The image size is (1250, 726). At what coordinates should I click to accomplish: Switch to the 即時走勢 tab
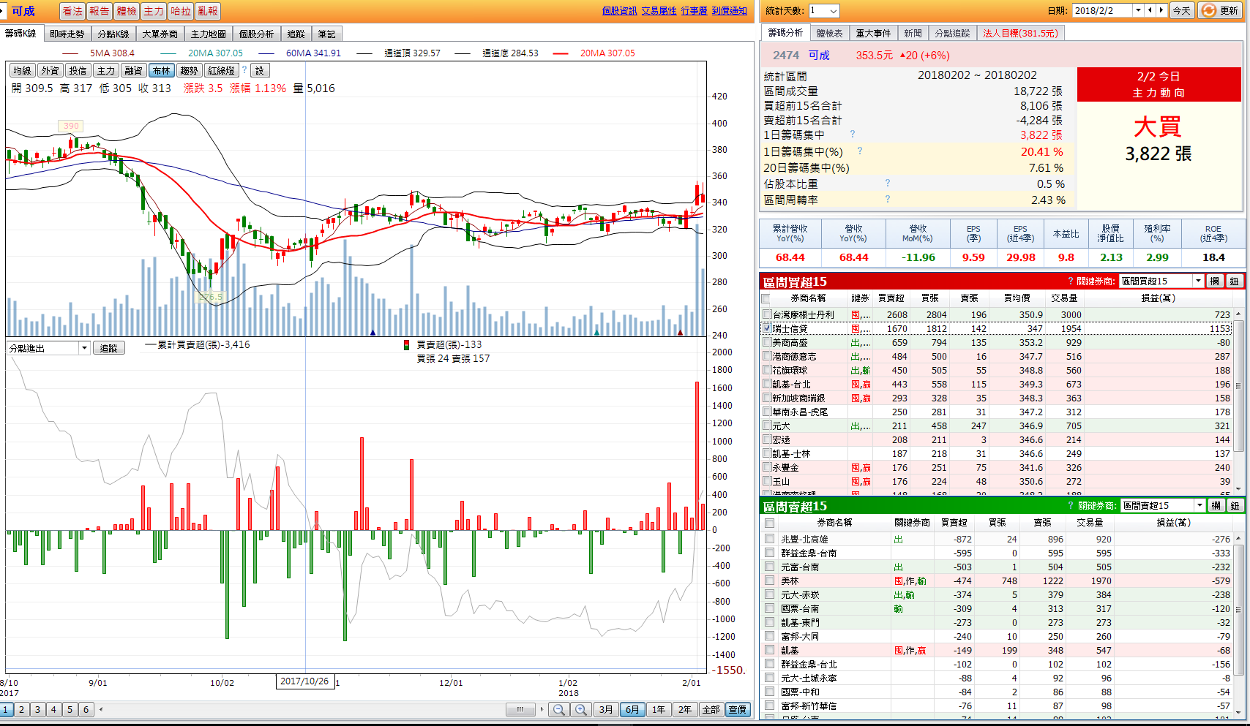point(67,34)
